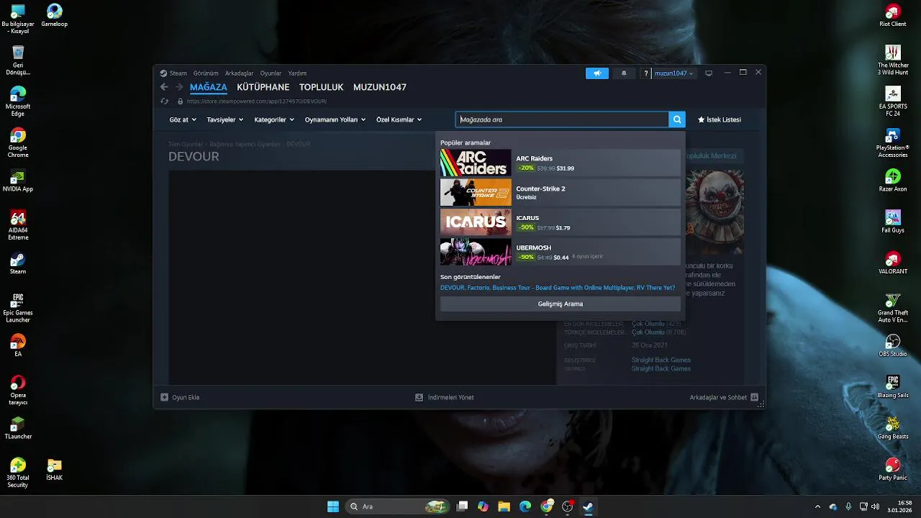Open NVIDIA App desktop icon
Screen dimensions: 921x518
(x=18, y=180)
